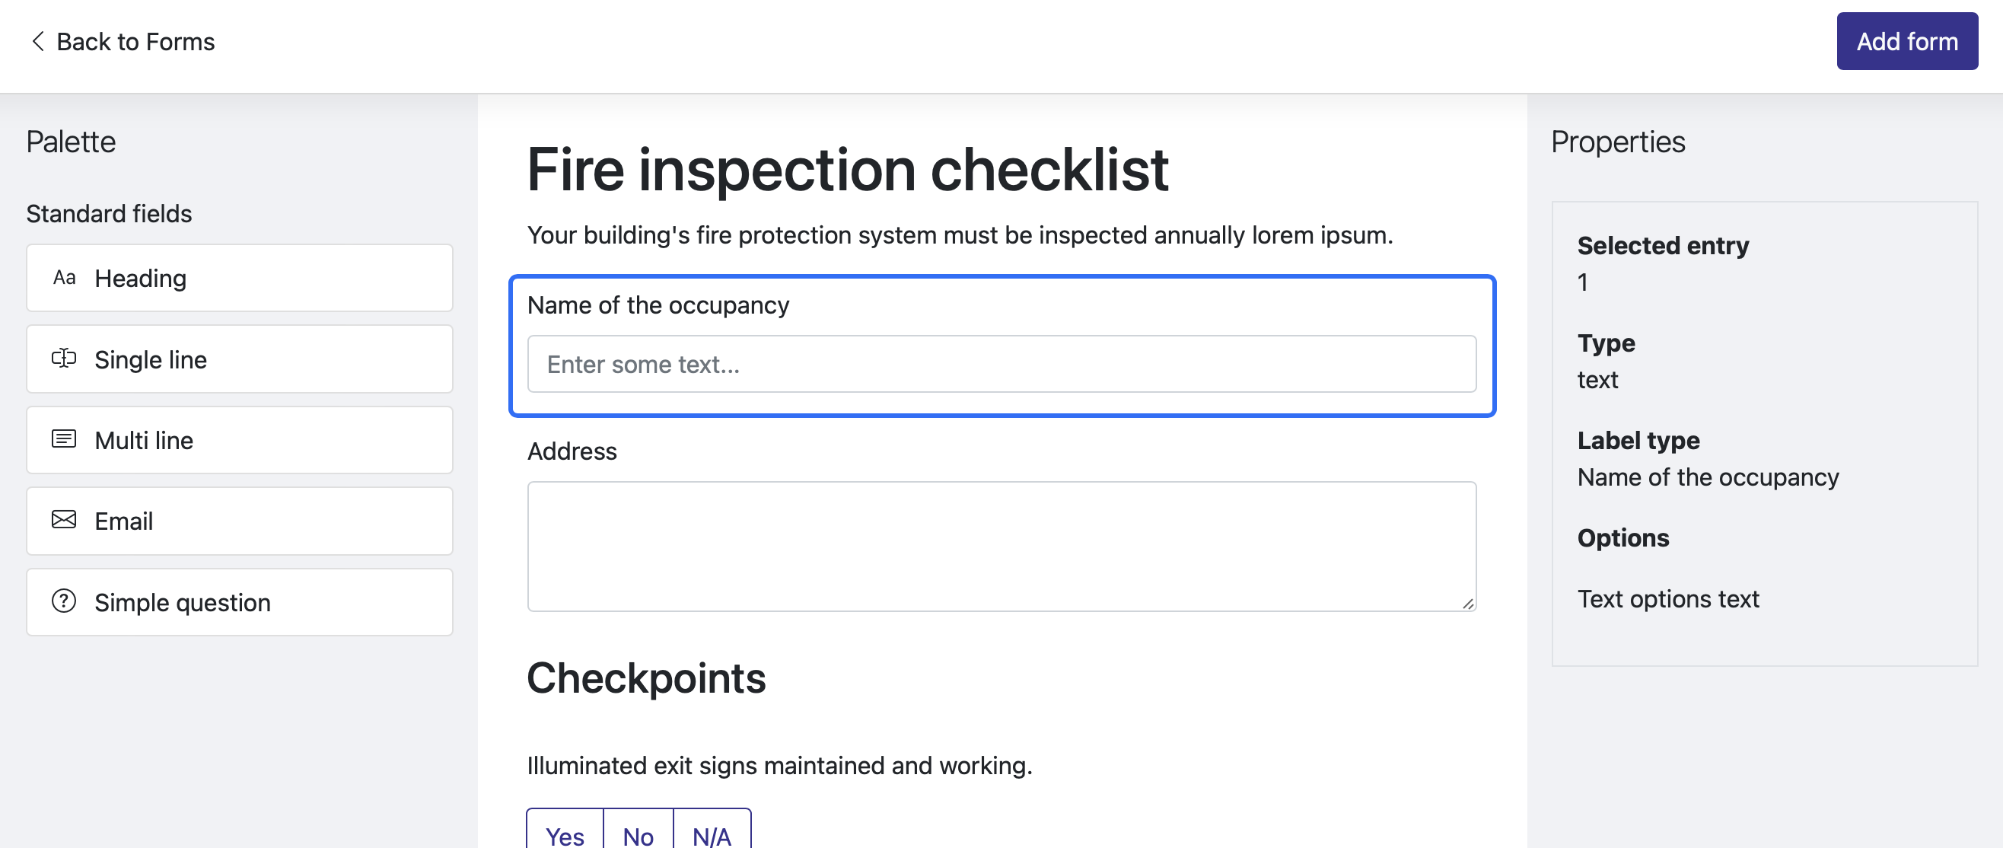Click the Multi line paragraph icon
The height and width of the screenshot is (848, 2003).
click(x=64, y=439)
